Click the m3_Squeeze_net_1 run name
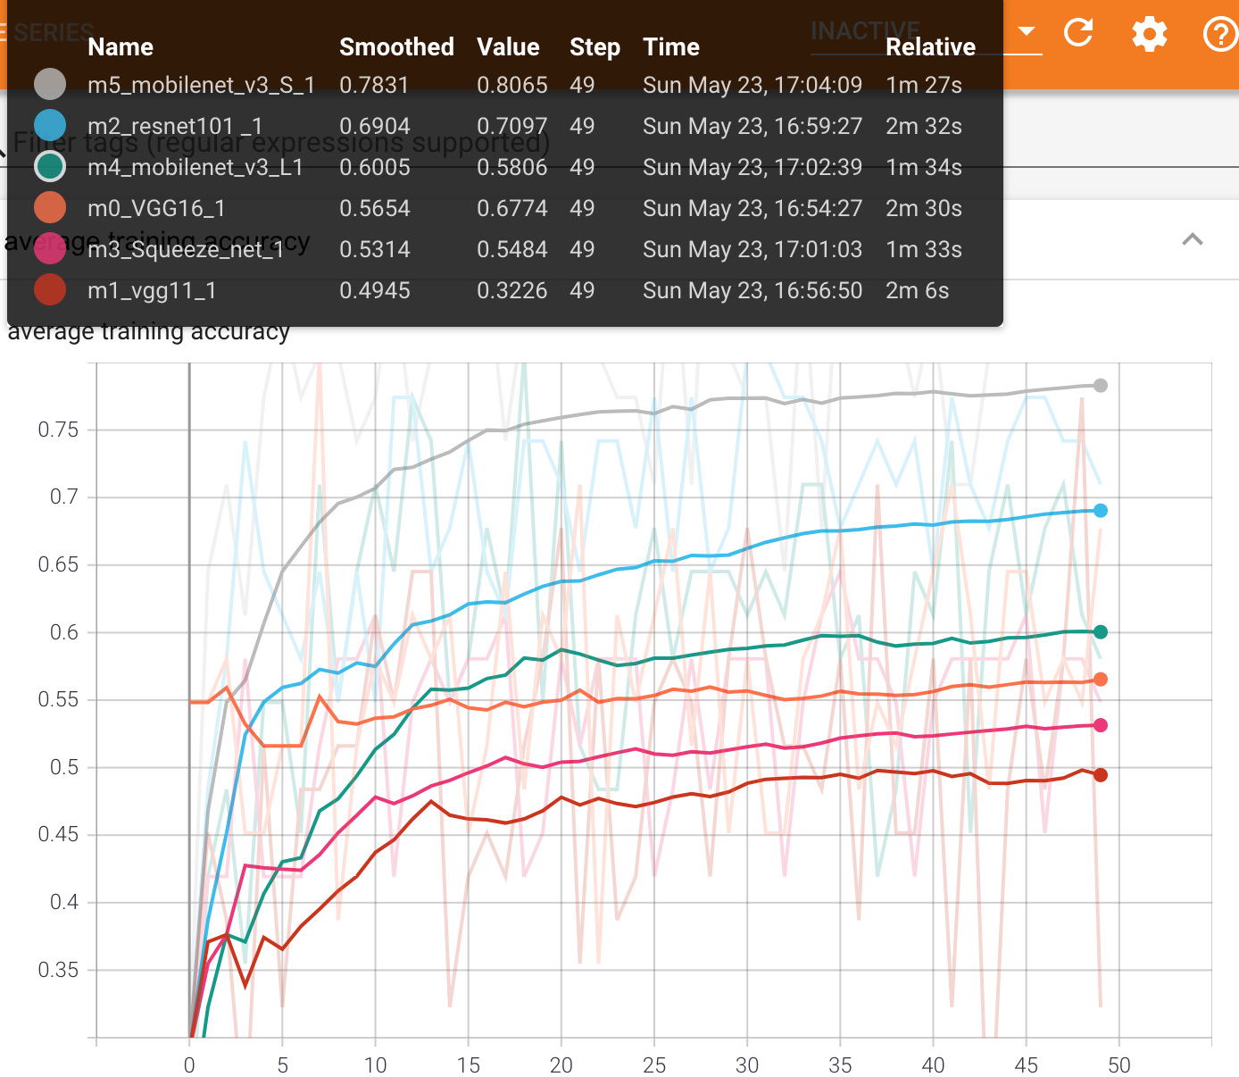Viewport: 1239px width, 1077px height. [x=186, y=249]
